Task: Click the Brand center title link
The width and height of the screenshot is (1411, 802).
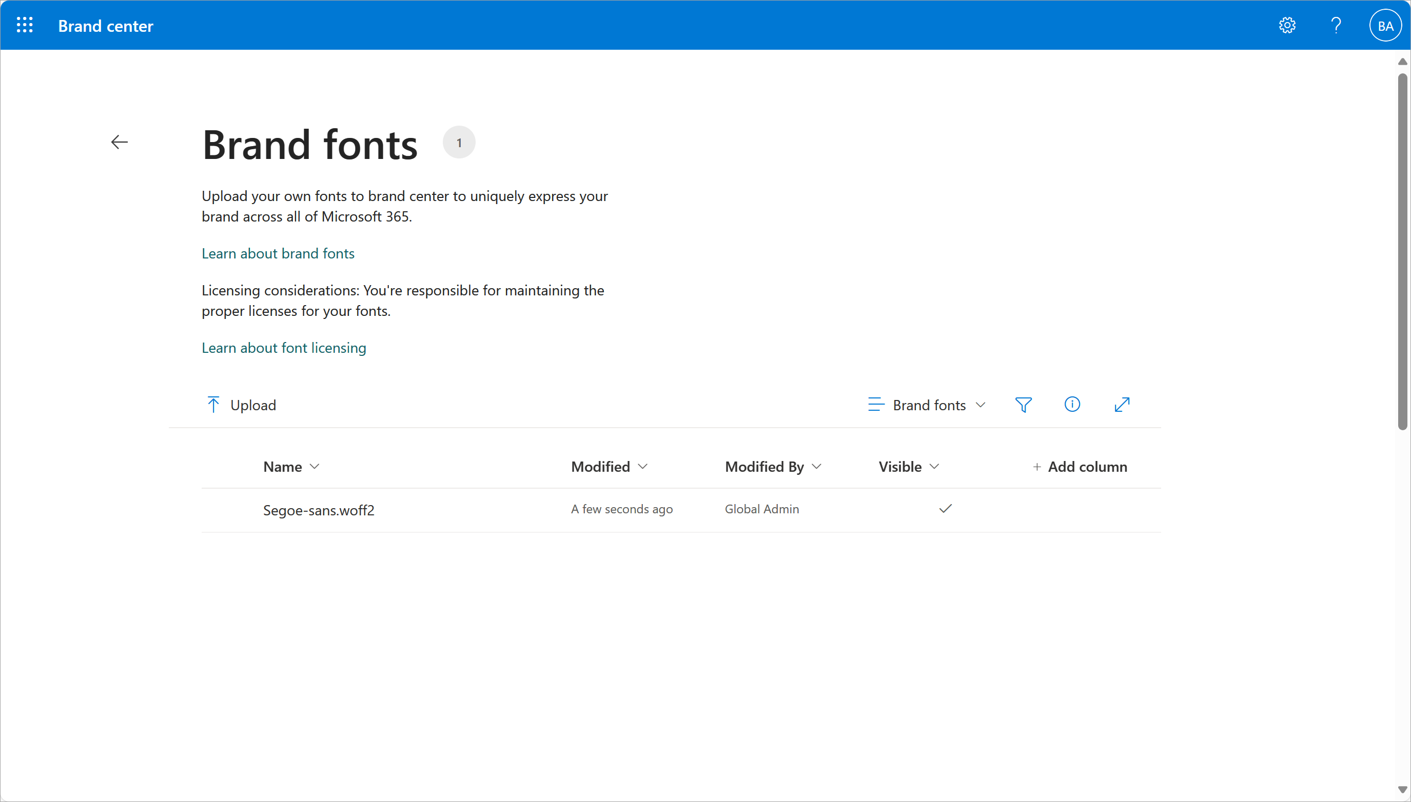Action: pos(105,26)
